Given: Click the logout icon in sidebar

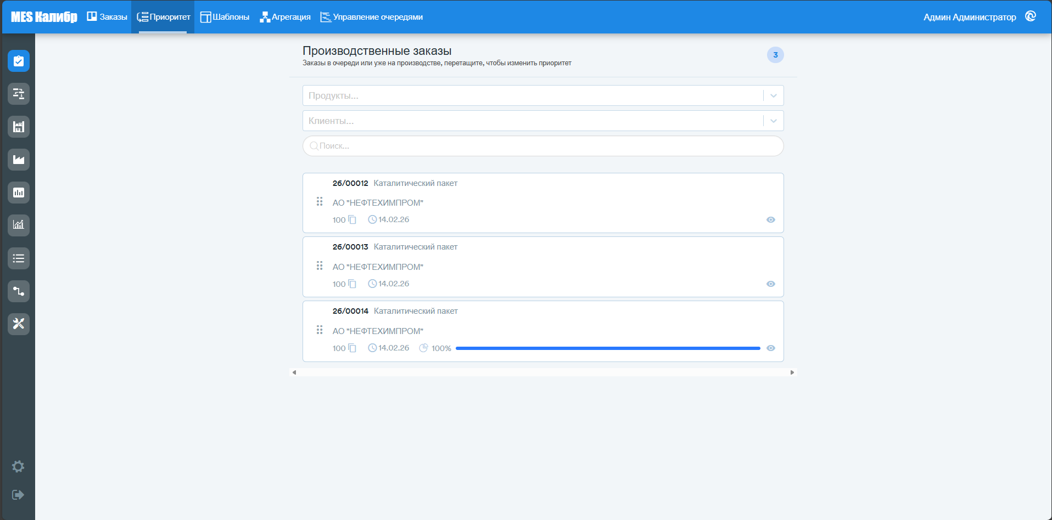Looking at the screenshot, I should tap(18, 495).
